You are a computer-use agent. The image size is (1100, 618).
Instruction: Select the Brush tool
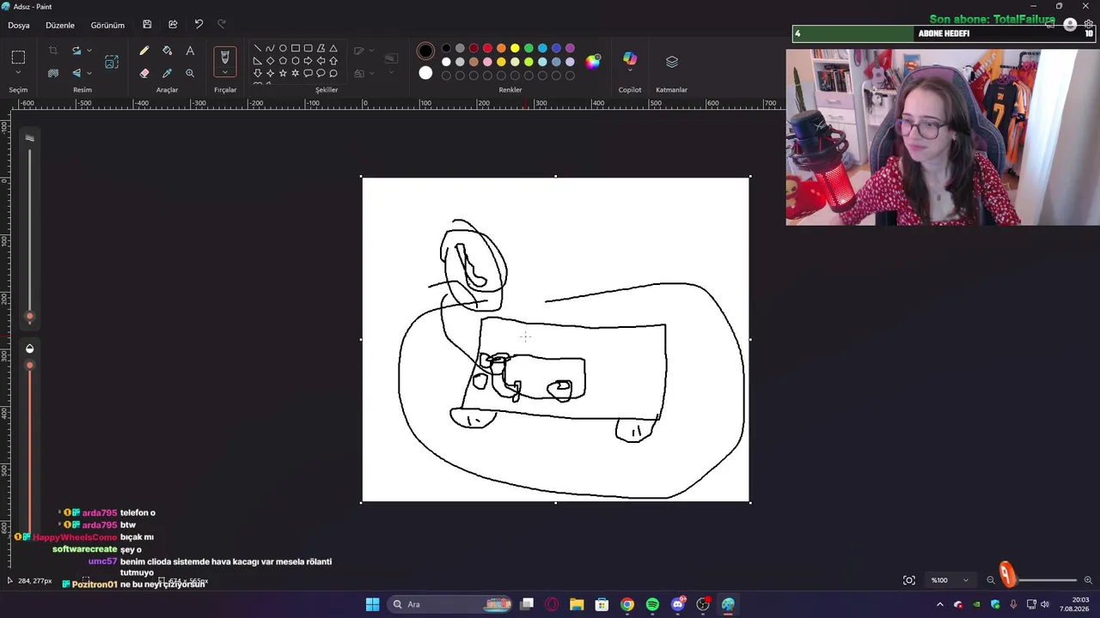click(x=225, y=58)
